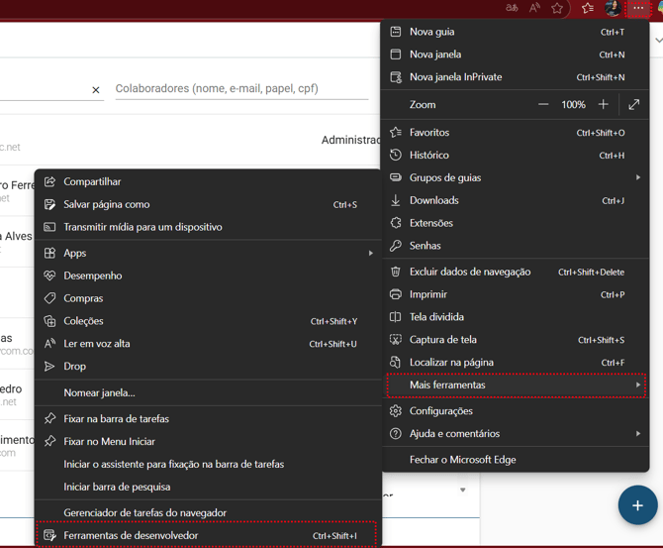The width and height of the screenshot is (663, 548).
Task: Click the blue plus floating button
Action: (637, 505)
